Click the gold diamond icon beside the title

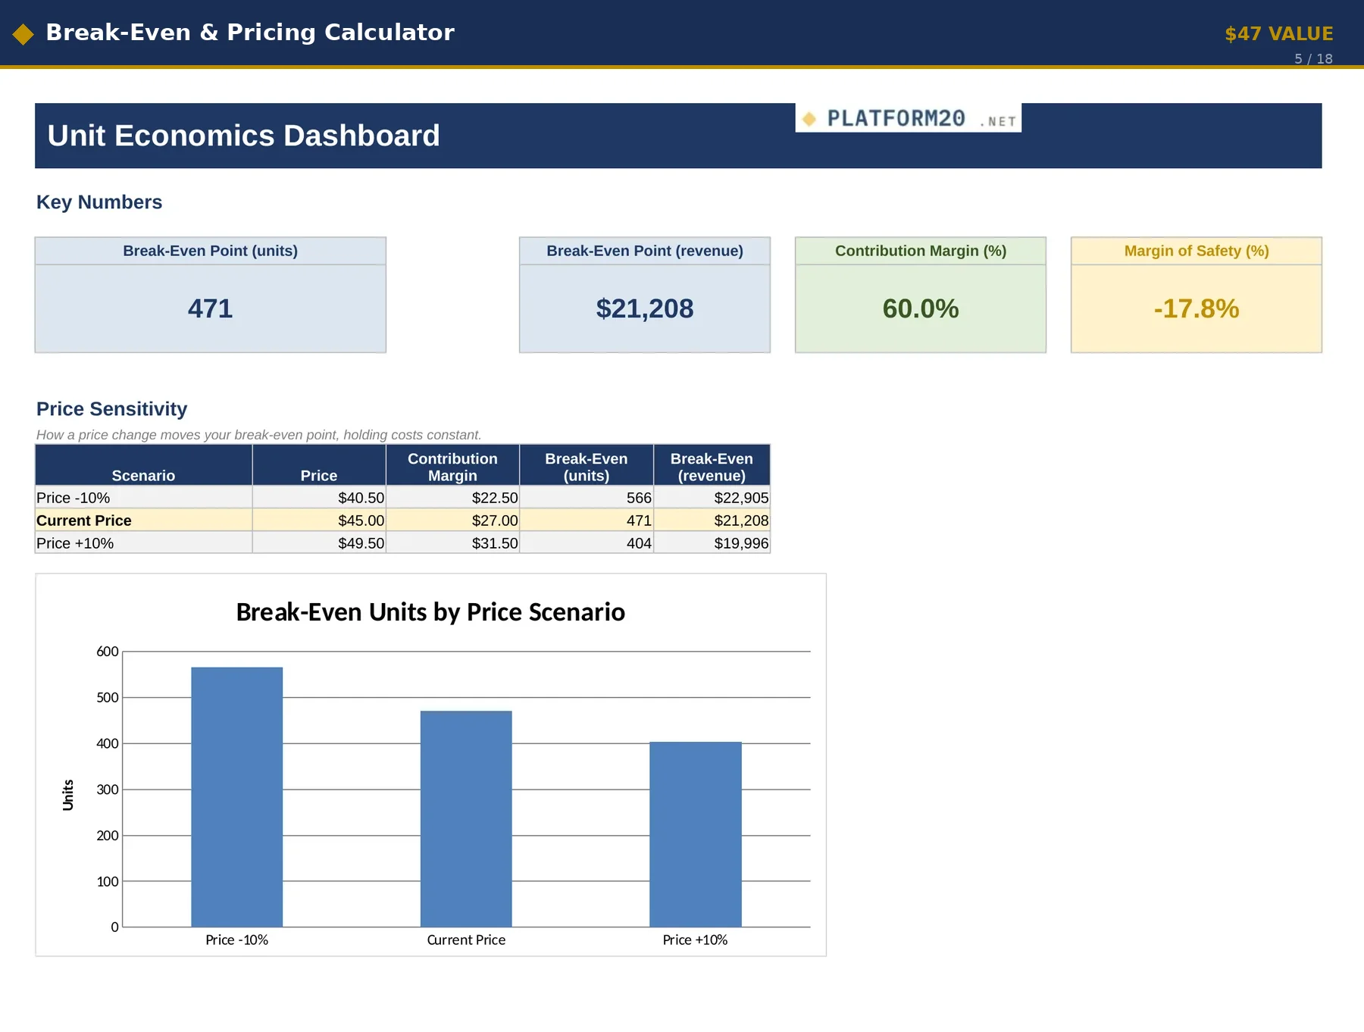tap(23, 34)
